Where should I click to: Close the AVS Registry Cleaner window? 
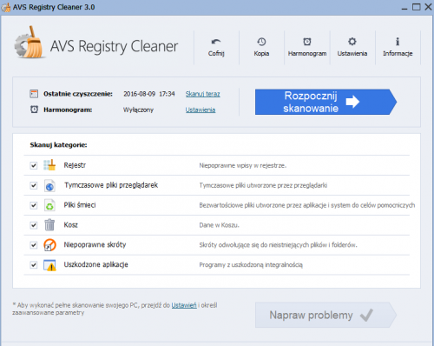(x=428, y=7)
